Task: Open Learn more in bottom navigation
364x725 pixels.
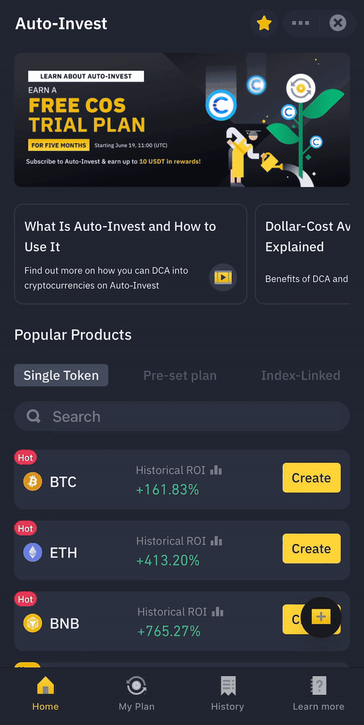Action: coord(318,694)
